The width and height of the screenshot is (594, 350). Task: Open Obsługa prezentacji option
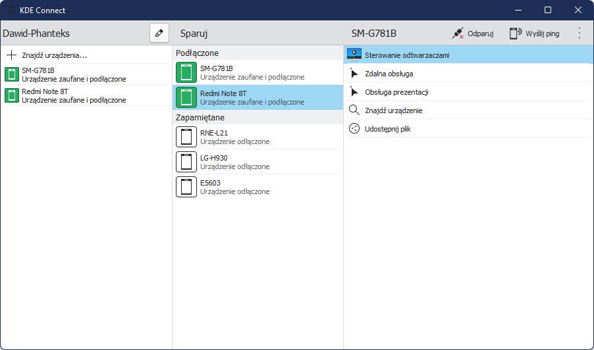[468, 92]
